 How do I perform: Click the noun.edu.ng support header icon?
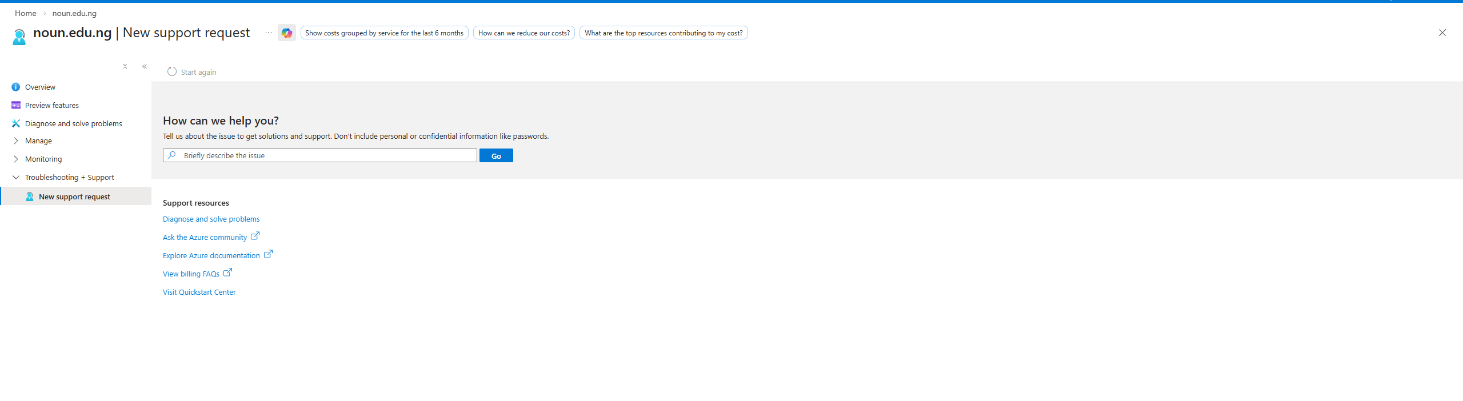click(x=19, y=37)
